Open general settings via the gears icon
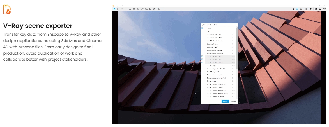Image resolution: width=329 pixels, height=127 pixels. pos(320,9)
